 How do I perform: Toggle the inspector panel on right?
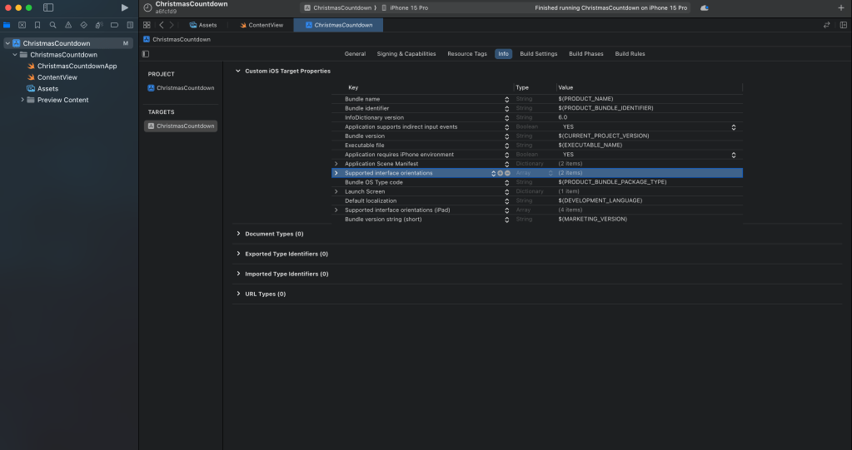(843, 25)
